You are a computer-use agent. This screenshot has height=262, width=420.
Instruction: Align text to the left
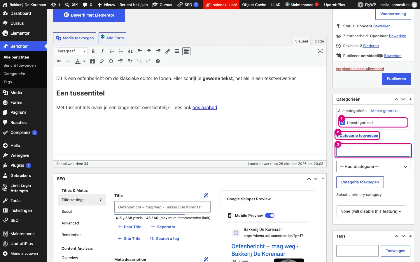(140, 52)
